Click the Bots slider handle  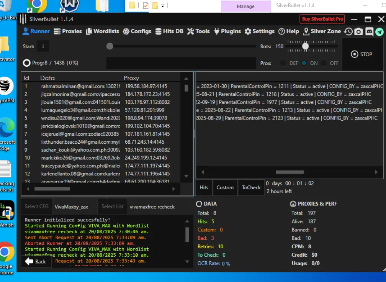click(x=305, y=46)
